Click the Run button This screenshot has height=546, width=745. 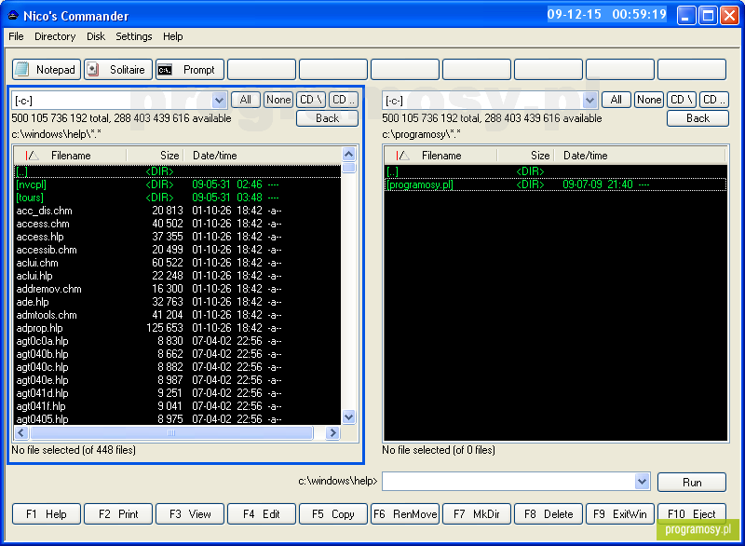tap(692, 483)
